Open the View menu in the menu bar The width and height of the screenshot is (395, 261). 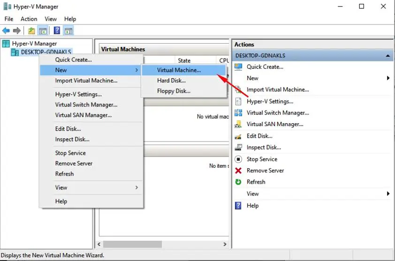click(x=51, y=19)
